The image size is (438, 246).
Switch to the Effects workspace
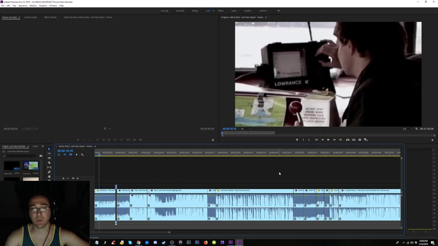tap(221, 11)
